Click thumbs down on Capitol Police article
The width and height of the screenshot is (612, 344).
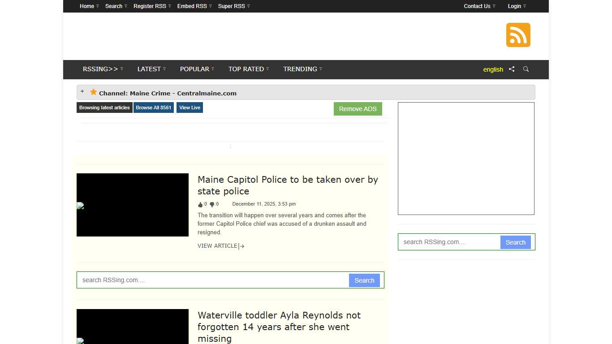point(212,205)
